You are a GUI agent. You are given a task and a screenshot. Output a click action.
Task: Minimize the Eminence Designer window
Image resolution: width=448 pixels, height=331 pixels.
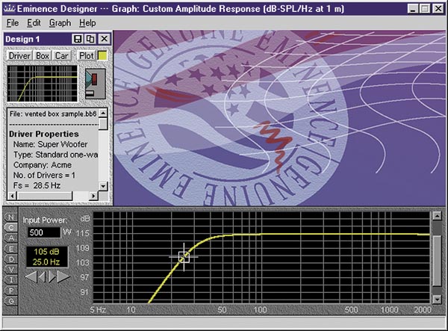click(413, 8)
